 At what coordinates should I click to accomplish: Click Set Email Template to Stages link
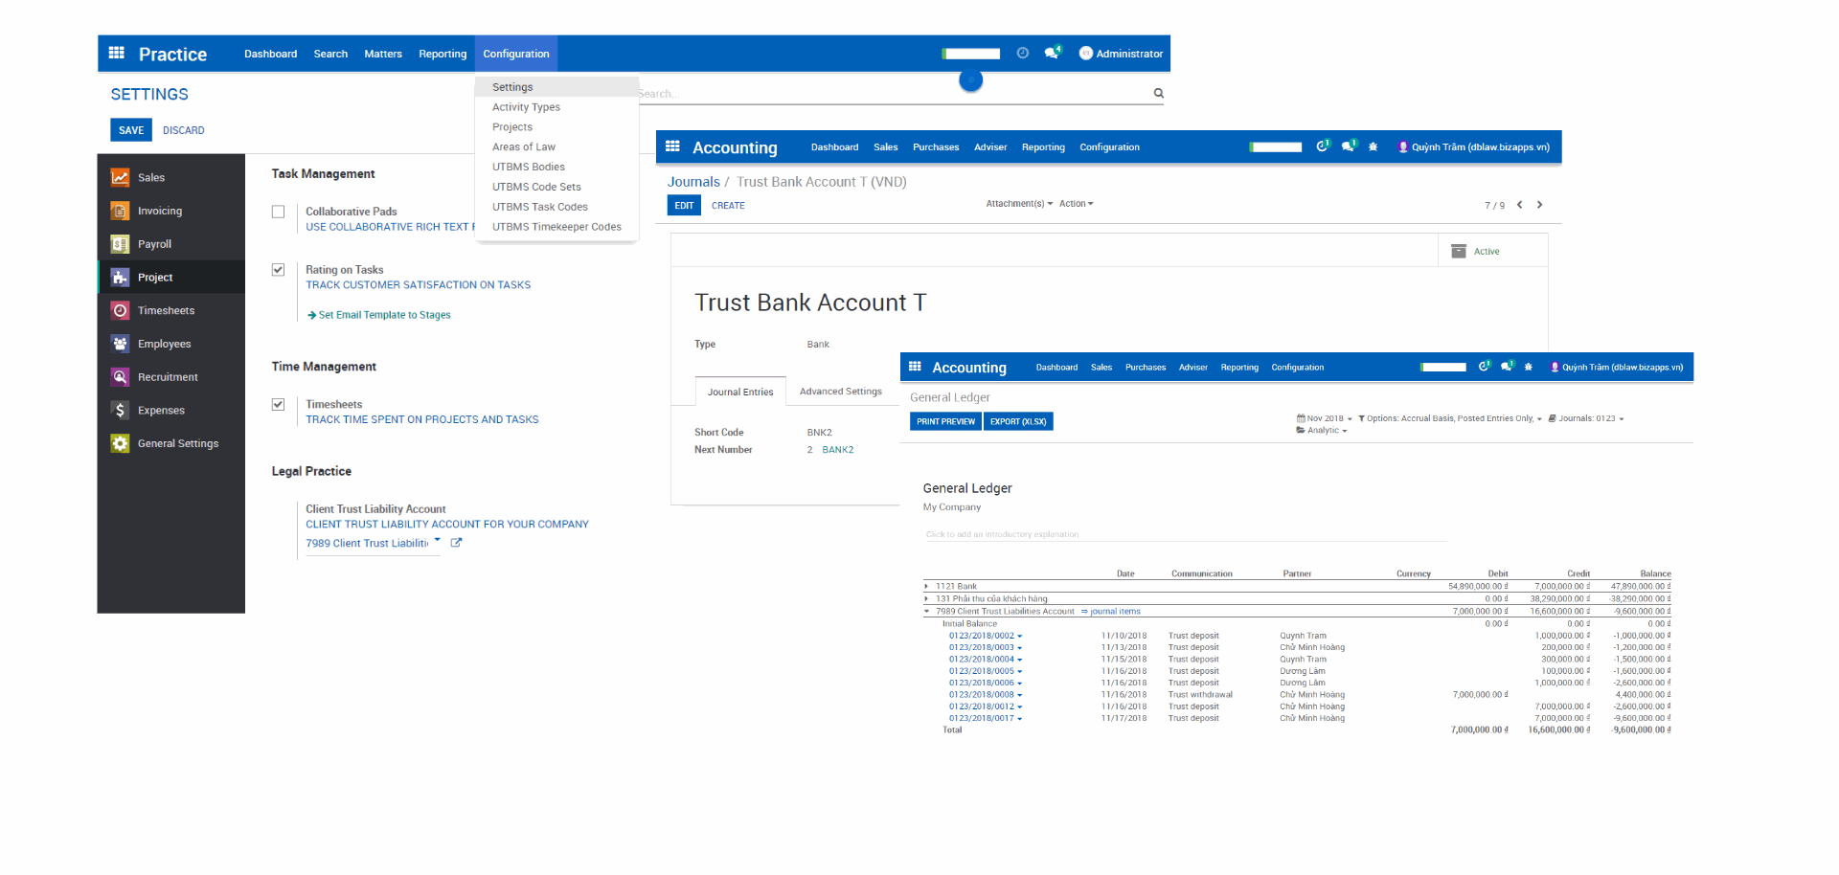[x=383, y=315]
